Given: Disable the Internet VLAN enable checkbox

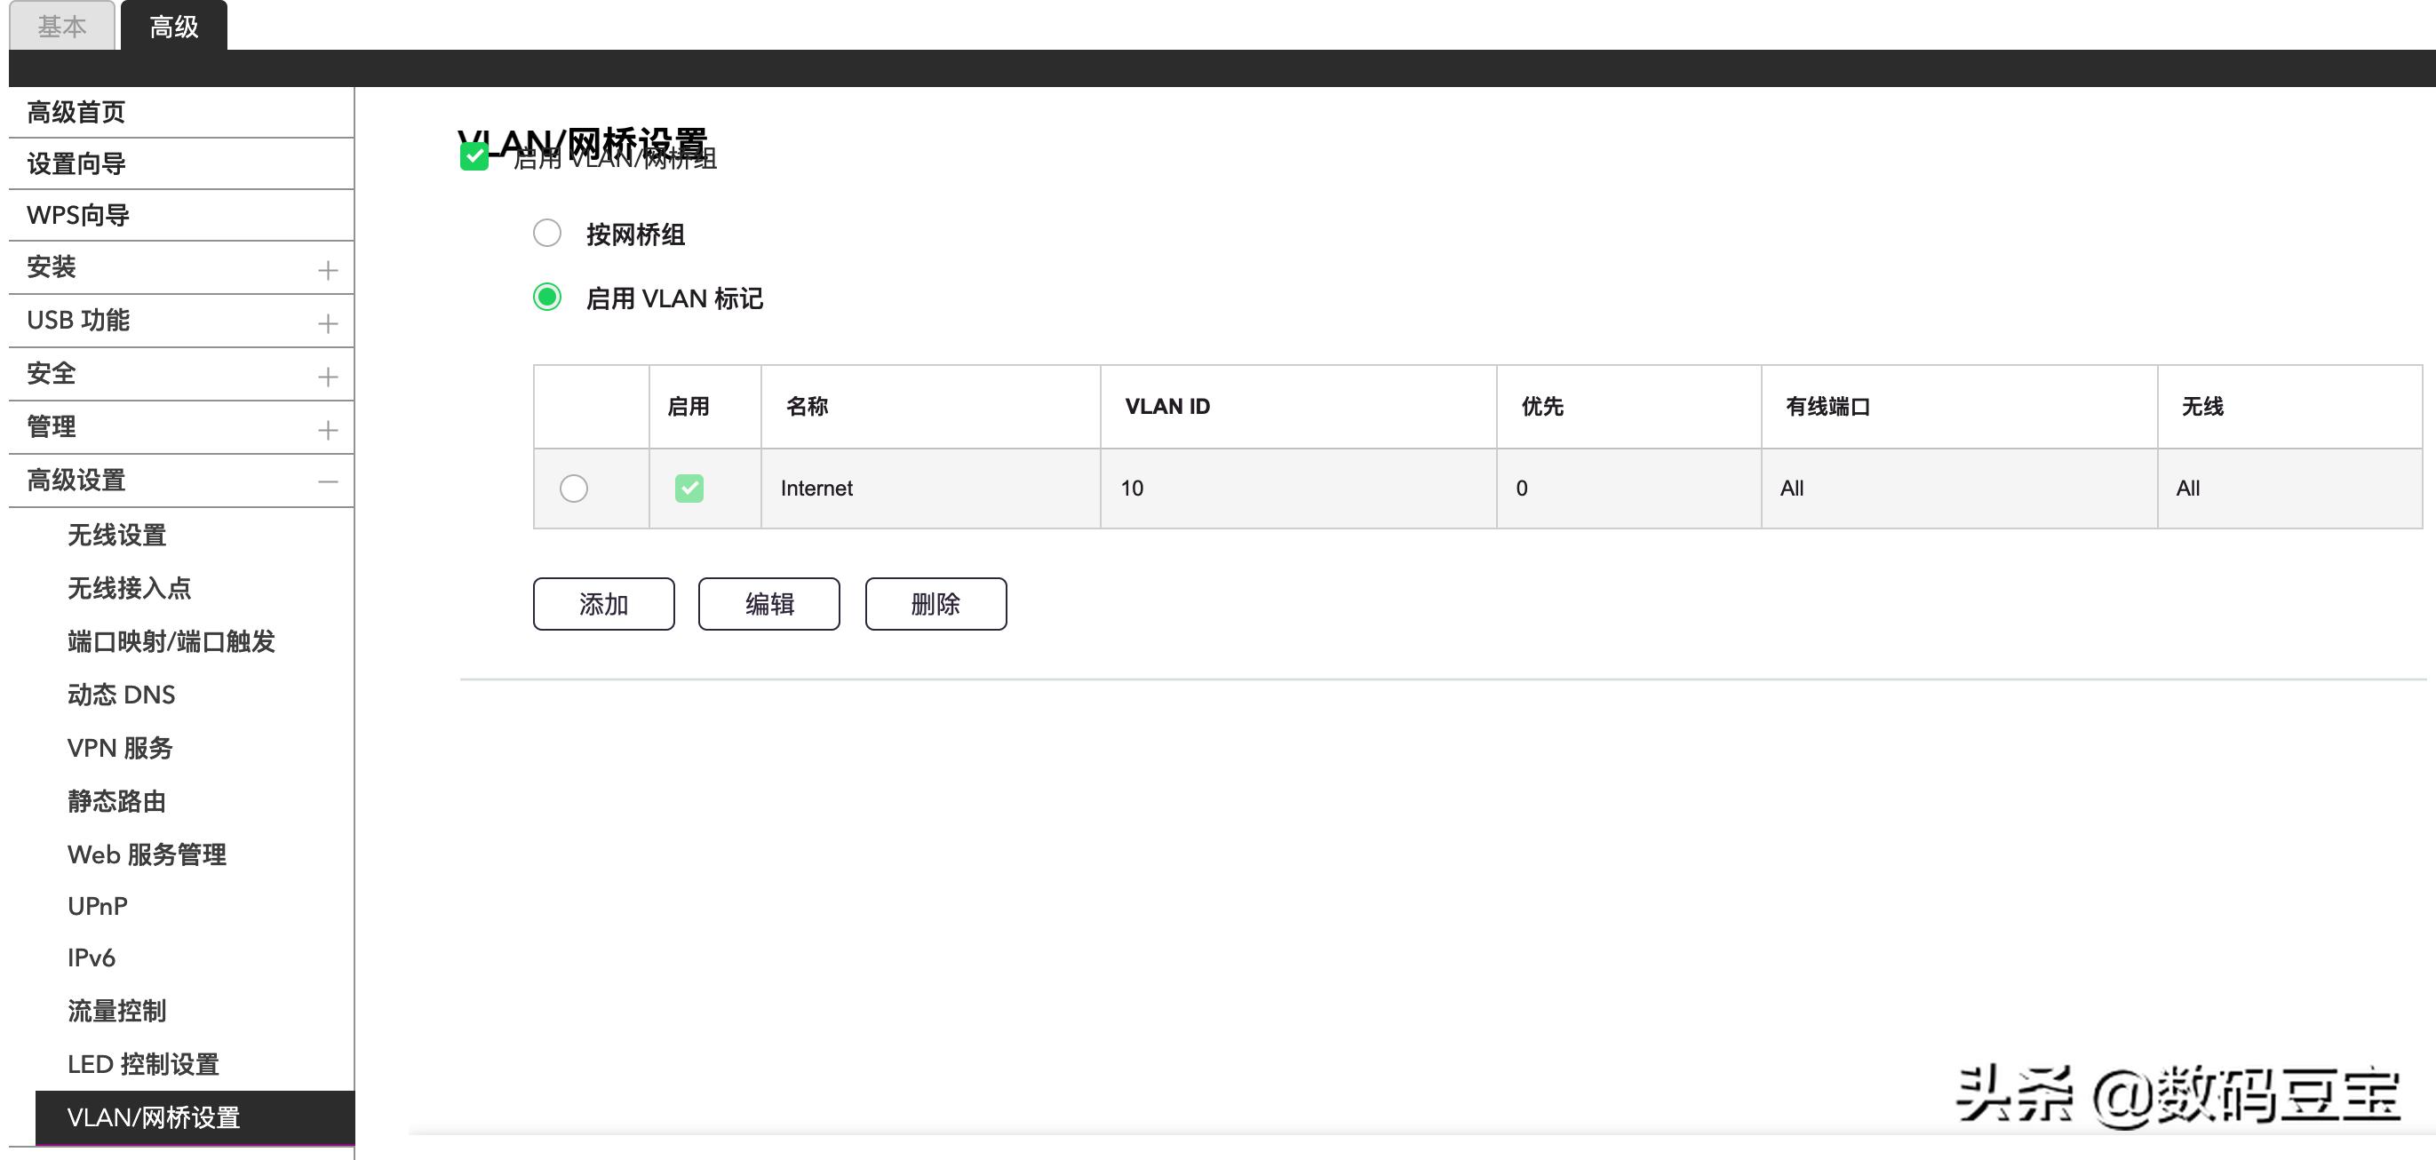Looking at the screenshot, I should [690, 488].
